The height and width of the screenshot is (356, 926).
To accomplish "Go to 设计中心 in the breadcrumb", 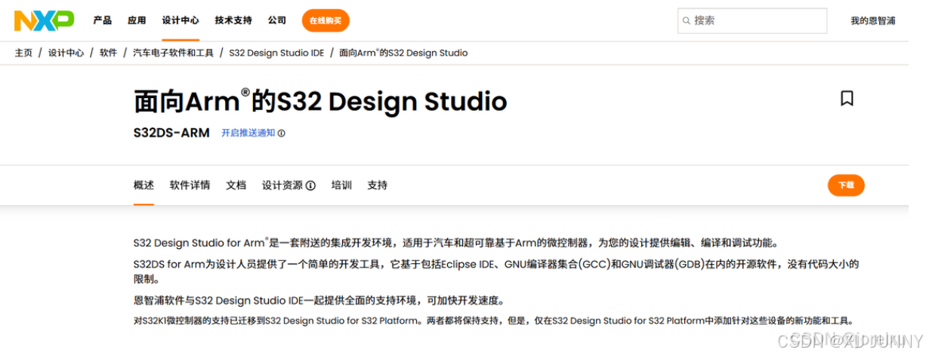I will (66, 53).
